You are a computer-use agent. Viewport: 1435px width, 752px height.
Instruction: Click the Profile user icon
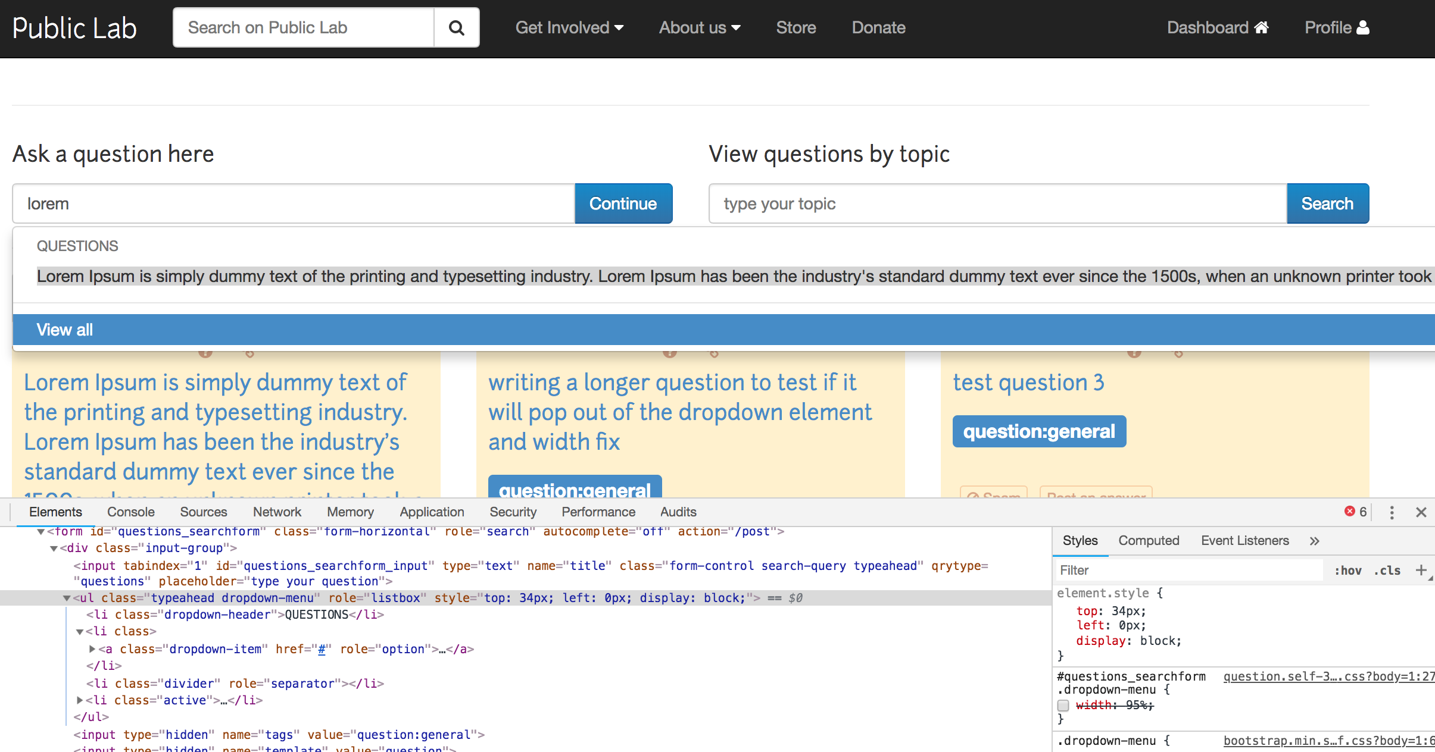coord(1363,27)
